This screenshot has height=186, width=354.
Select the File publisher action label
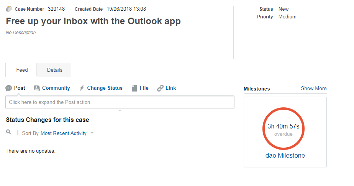tap(144, 88)
